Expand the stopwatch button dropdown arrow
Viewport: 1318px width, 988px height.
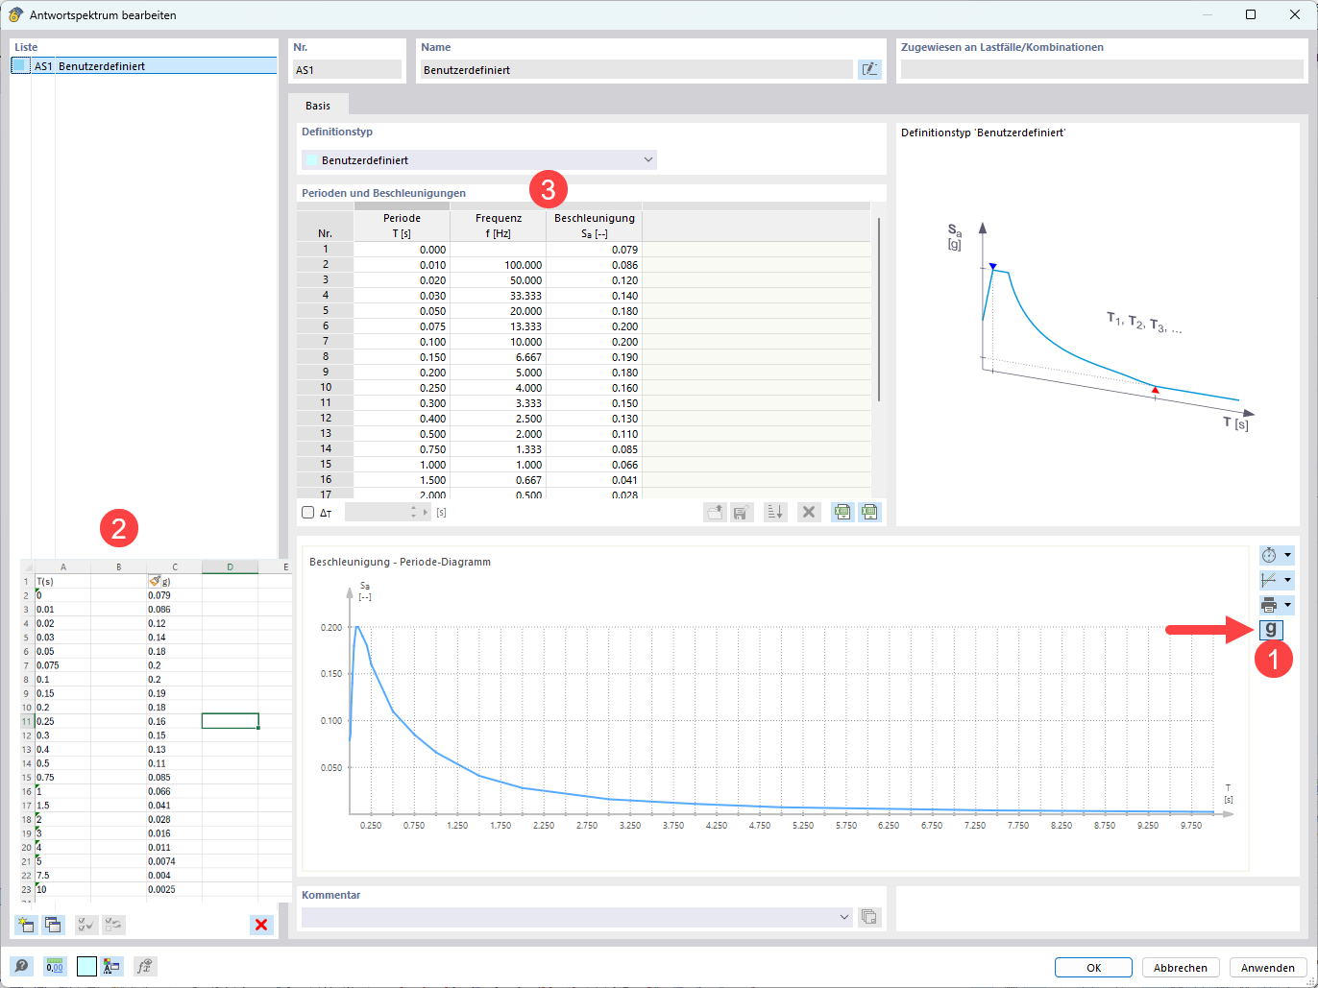click(x=1287, y=555)
